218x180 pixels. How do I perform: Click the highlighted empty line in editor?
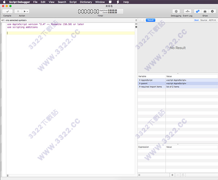point(71,33)
